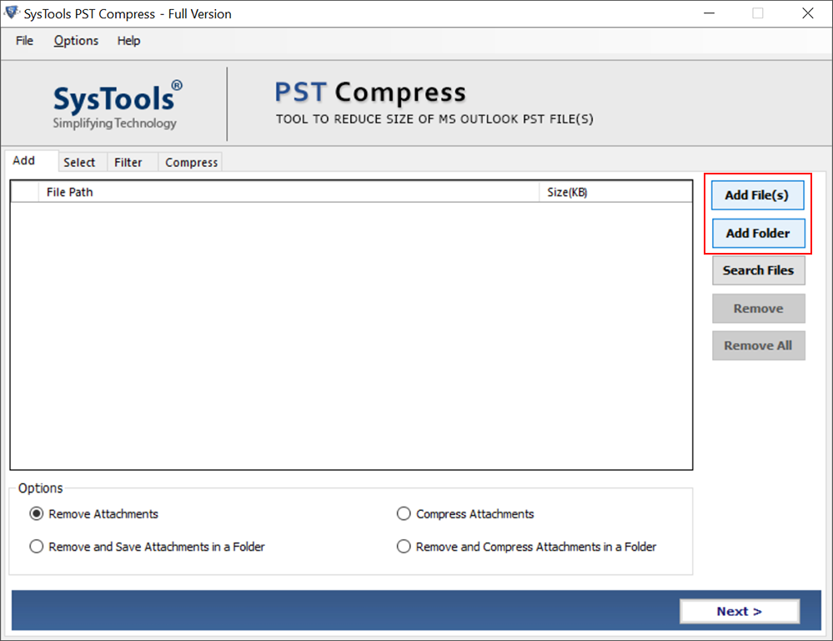Open the File menu
833x641 pixels.
24,41
